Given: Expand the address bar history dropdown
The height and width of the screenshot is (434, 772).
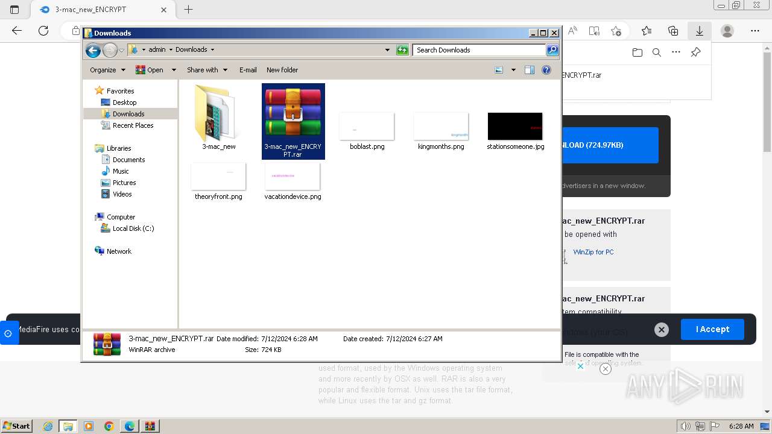Looking at the screenshot, I should 387,50.
